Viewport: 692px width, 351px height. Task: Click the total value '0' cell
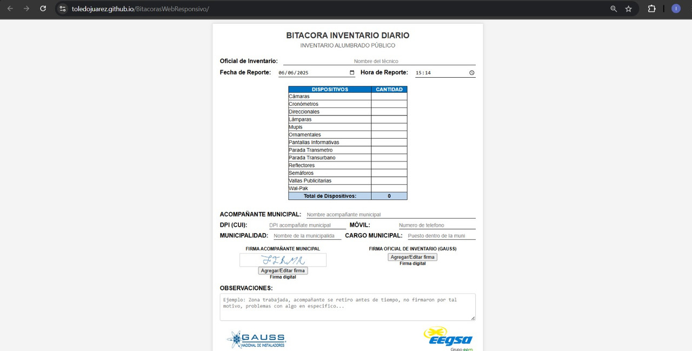coord(389,196)
